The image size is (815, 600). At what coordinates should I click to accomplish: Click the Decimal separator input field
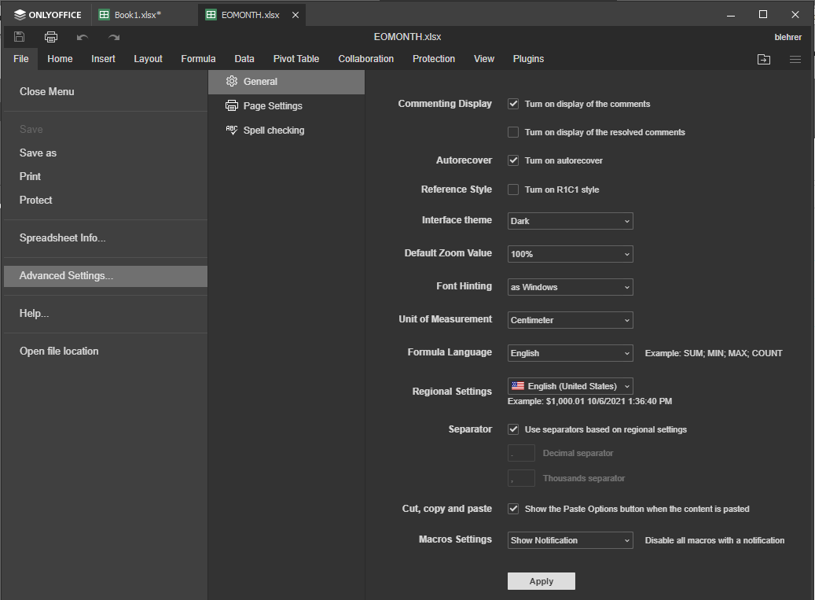pos(521,453)
